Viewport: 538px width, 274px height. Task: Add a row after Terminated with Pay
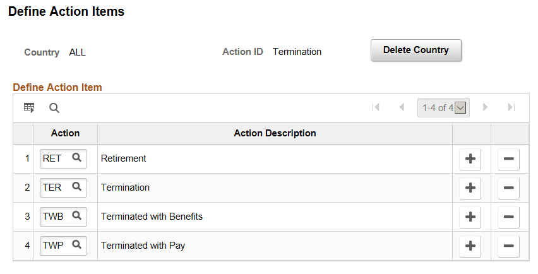pyautogui.click(x=470, y=246)
